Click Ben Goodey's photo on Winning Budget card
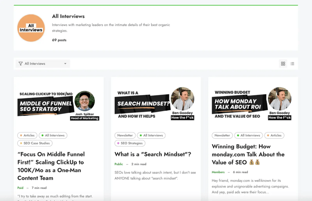Screen dimensions: 312x201 [279, 99]
